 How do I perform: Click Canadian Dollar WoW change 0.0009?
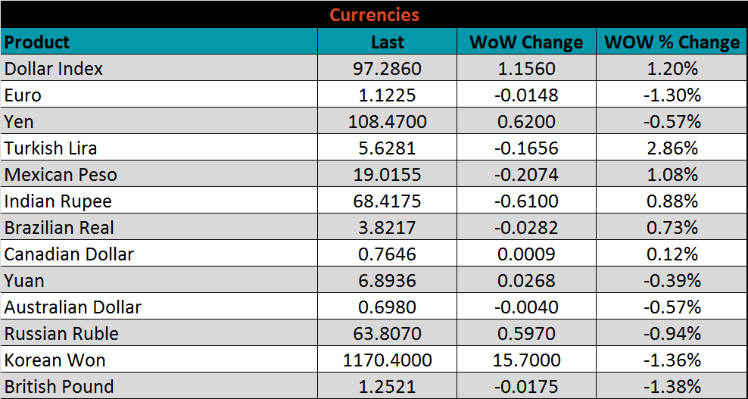click(x=526, y=254)
